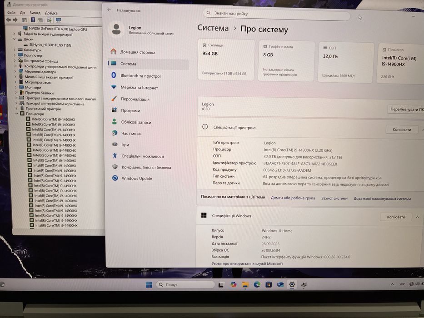Open Мережа та Інтернет settings

point(139,88)
